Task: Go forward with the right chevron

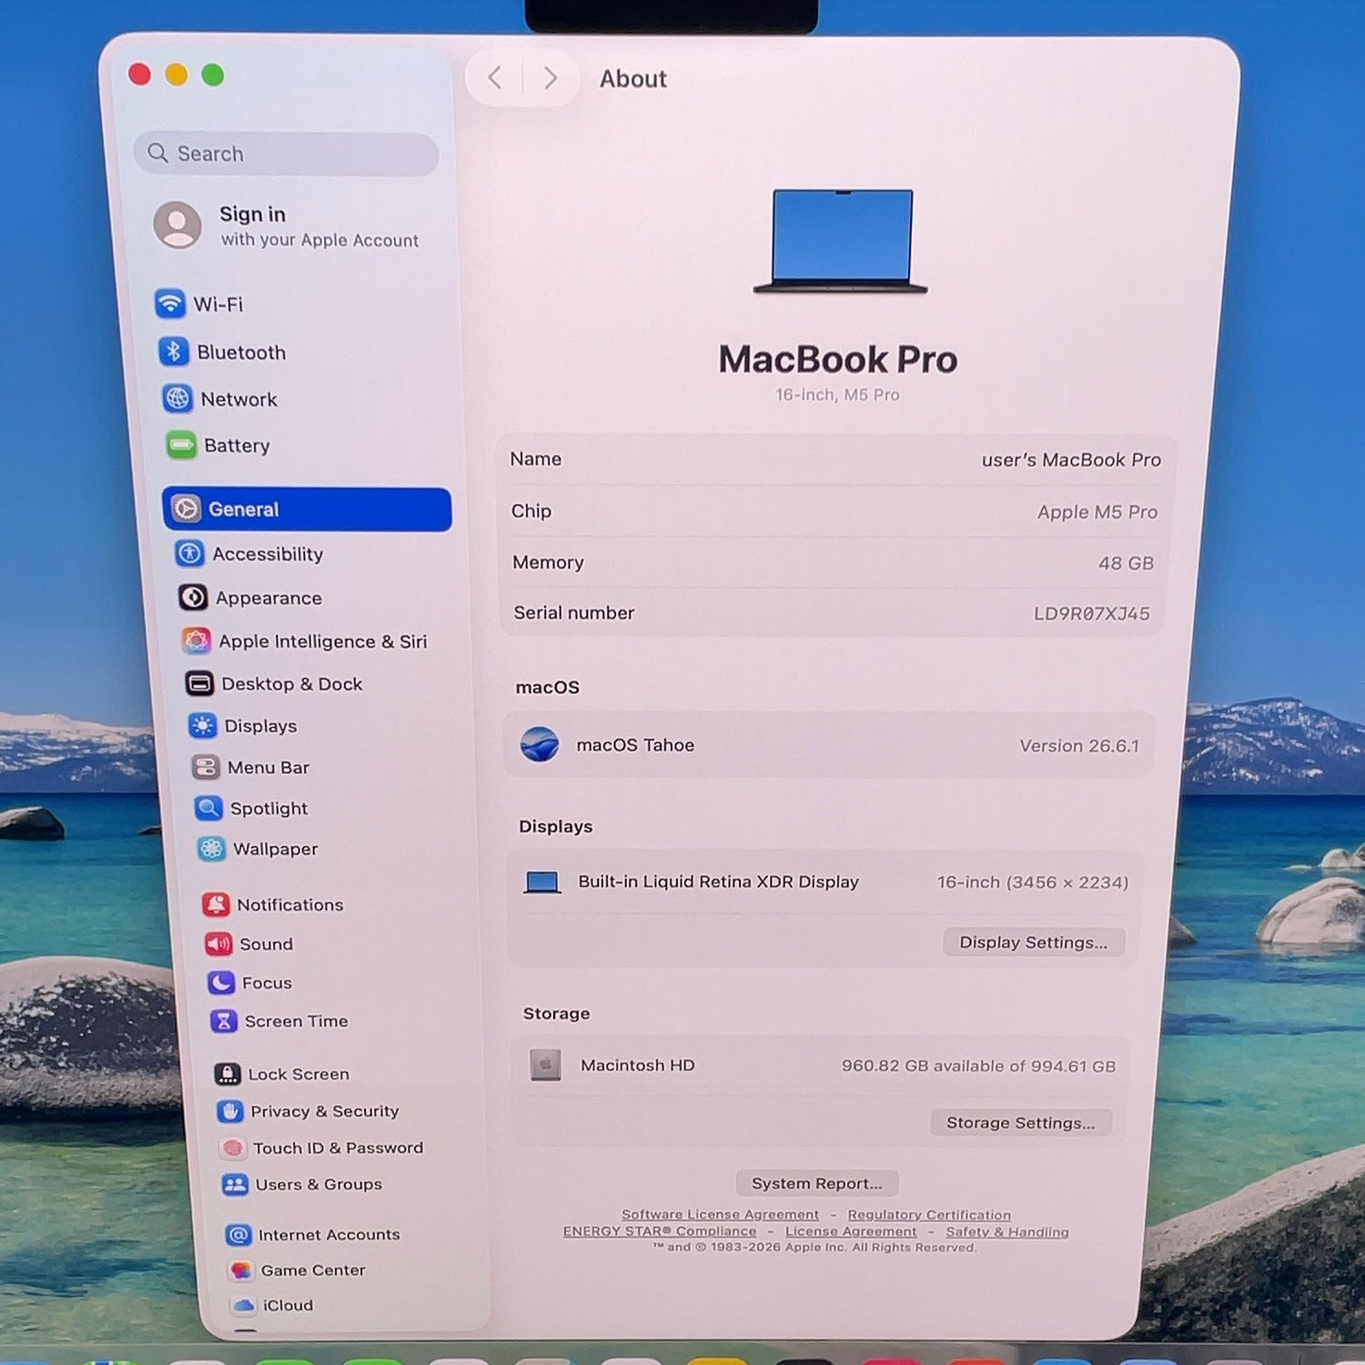Action: [x=550, y=77]
